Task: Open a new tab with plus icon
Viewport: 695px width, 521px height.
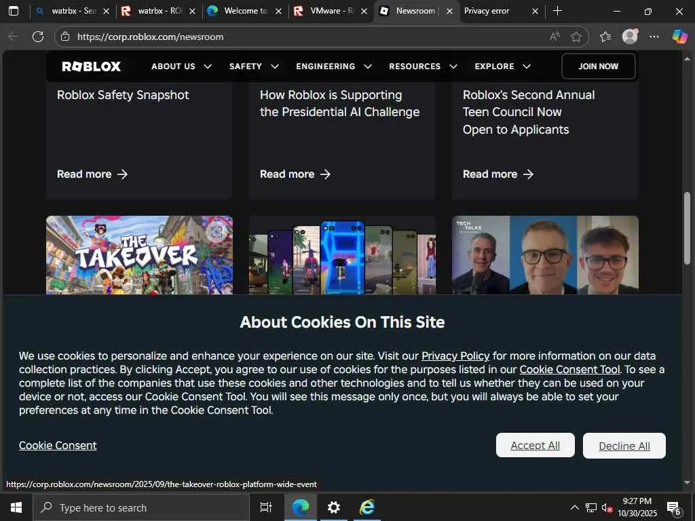Action: (558, 11)
